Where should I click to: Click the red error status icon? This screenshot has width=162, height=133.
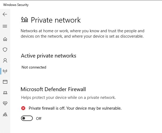(23, 108)
